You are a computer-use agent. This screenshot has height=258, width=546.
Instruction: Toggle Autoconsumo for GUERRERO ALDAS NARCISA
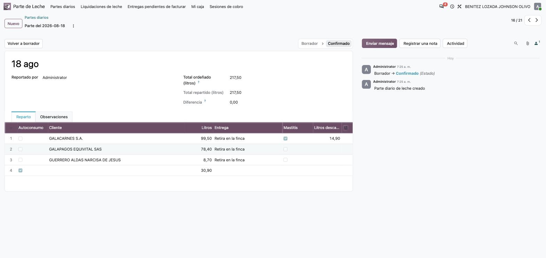pos(21,160)
